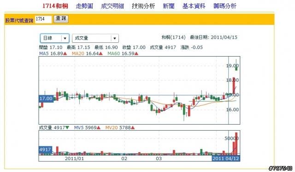Click the 最低 16.90 low price text

tap(106, 47)
